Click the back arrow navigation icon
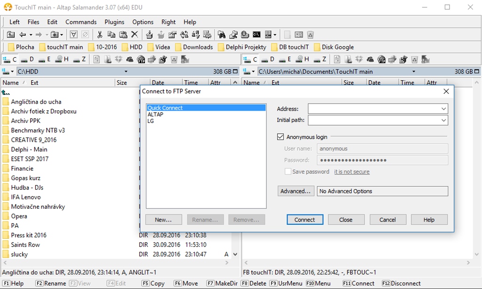This screenshot has width=482, height=289. click(23, 35)
